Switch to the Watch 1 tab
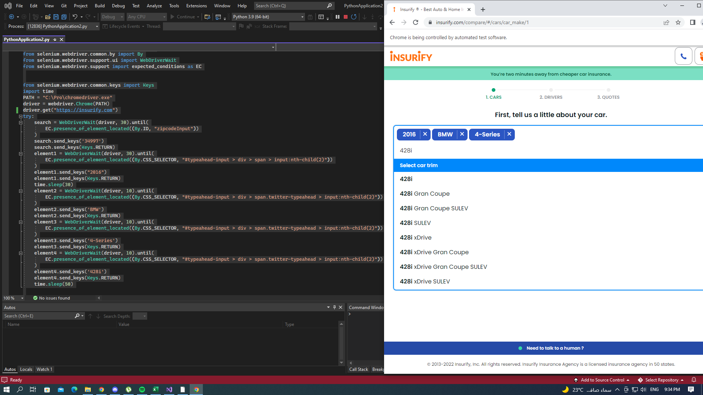Viewport: 703px width, 395px height. [x=44, y=369]
